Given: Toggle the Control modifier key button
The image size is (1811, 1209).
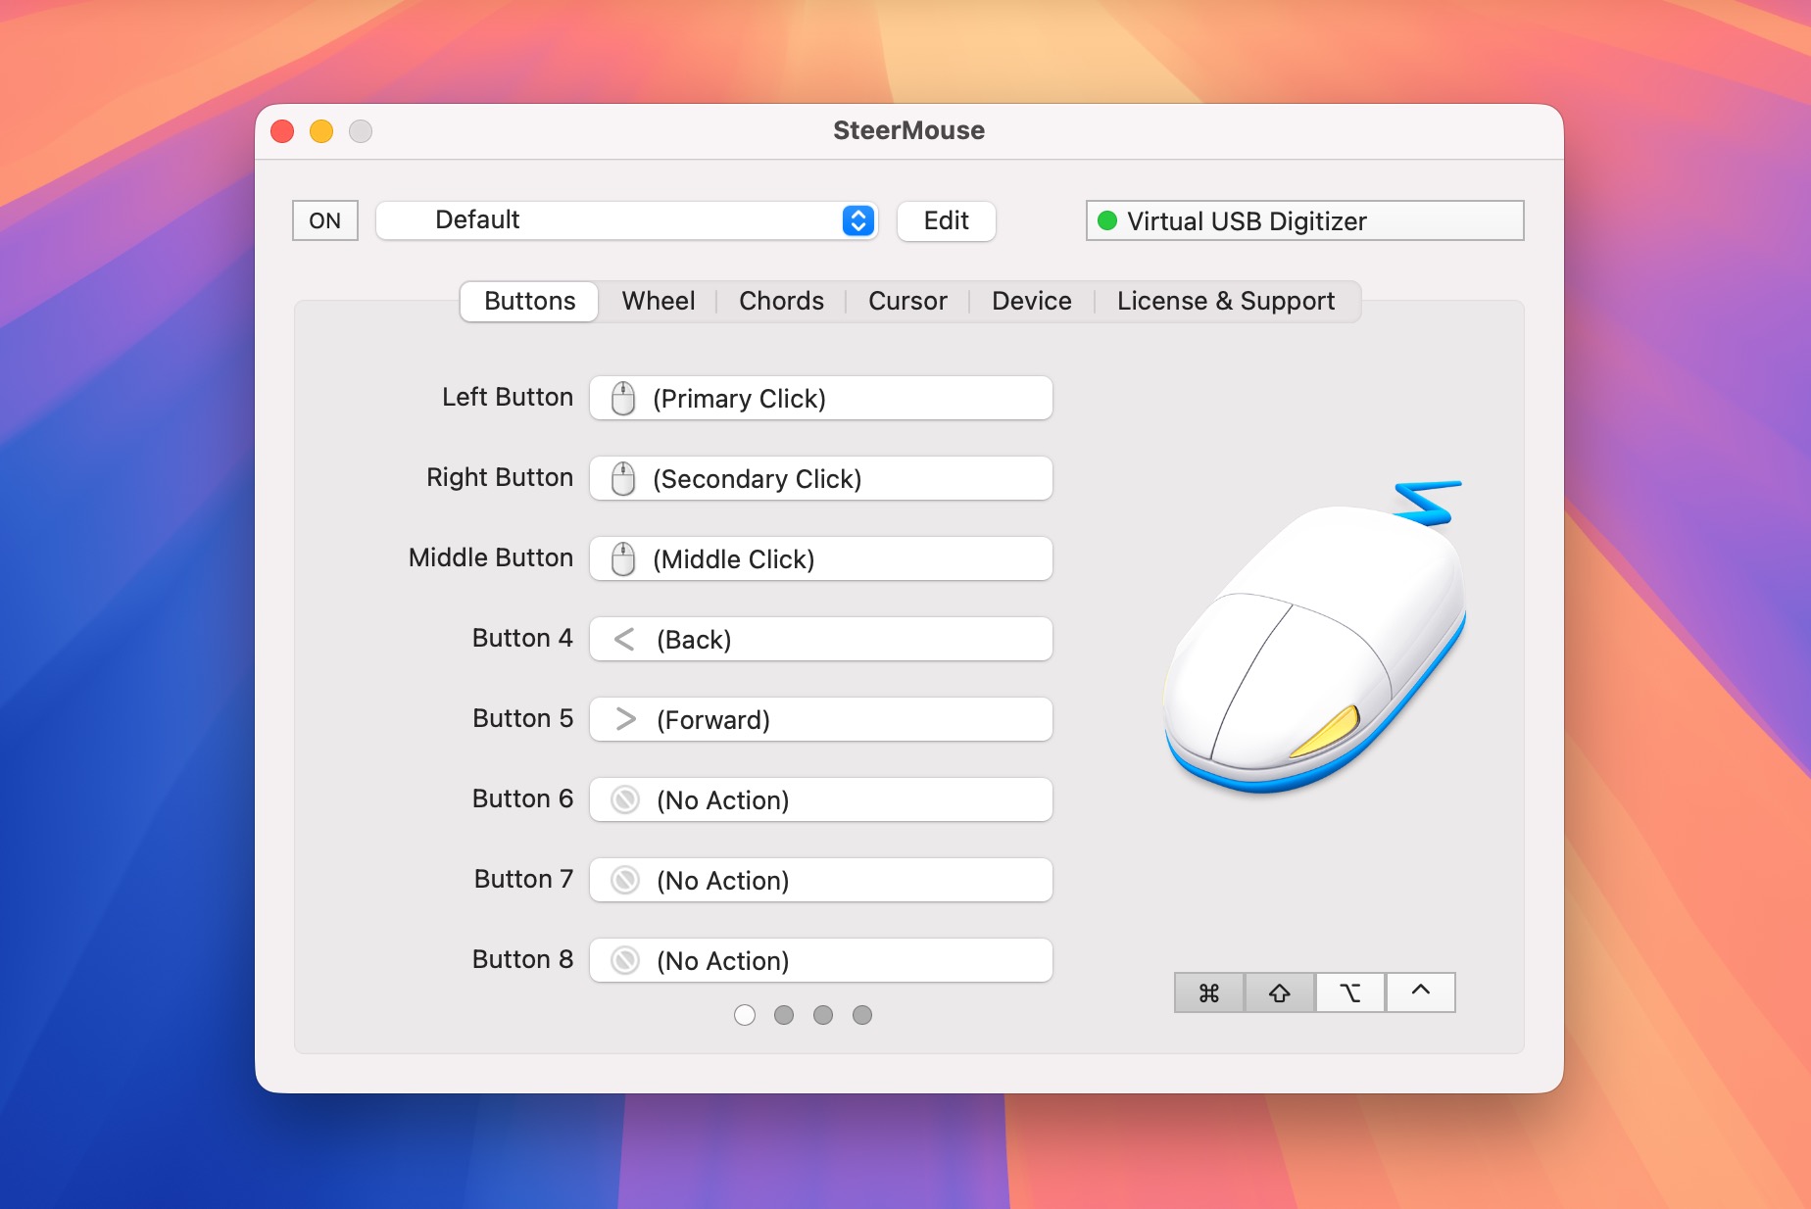Looking at the screenshot, I should click(x=1421, y=992).
